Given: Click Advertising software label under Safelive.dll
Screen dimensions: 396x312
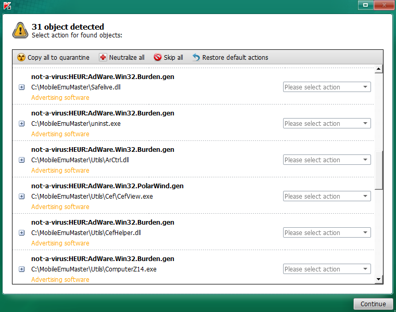Looking at the screenshot, I should click(x=60, y=97).
